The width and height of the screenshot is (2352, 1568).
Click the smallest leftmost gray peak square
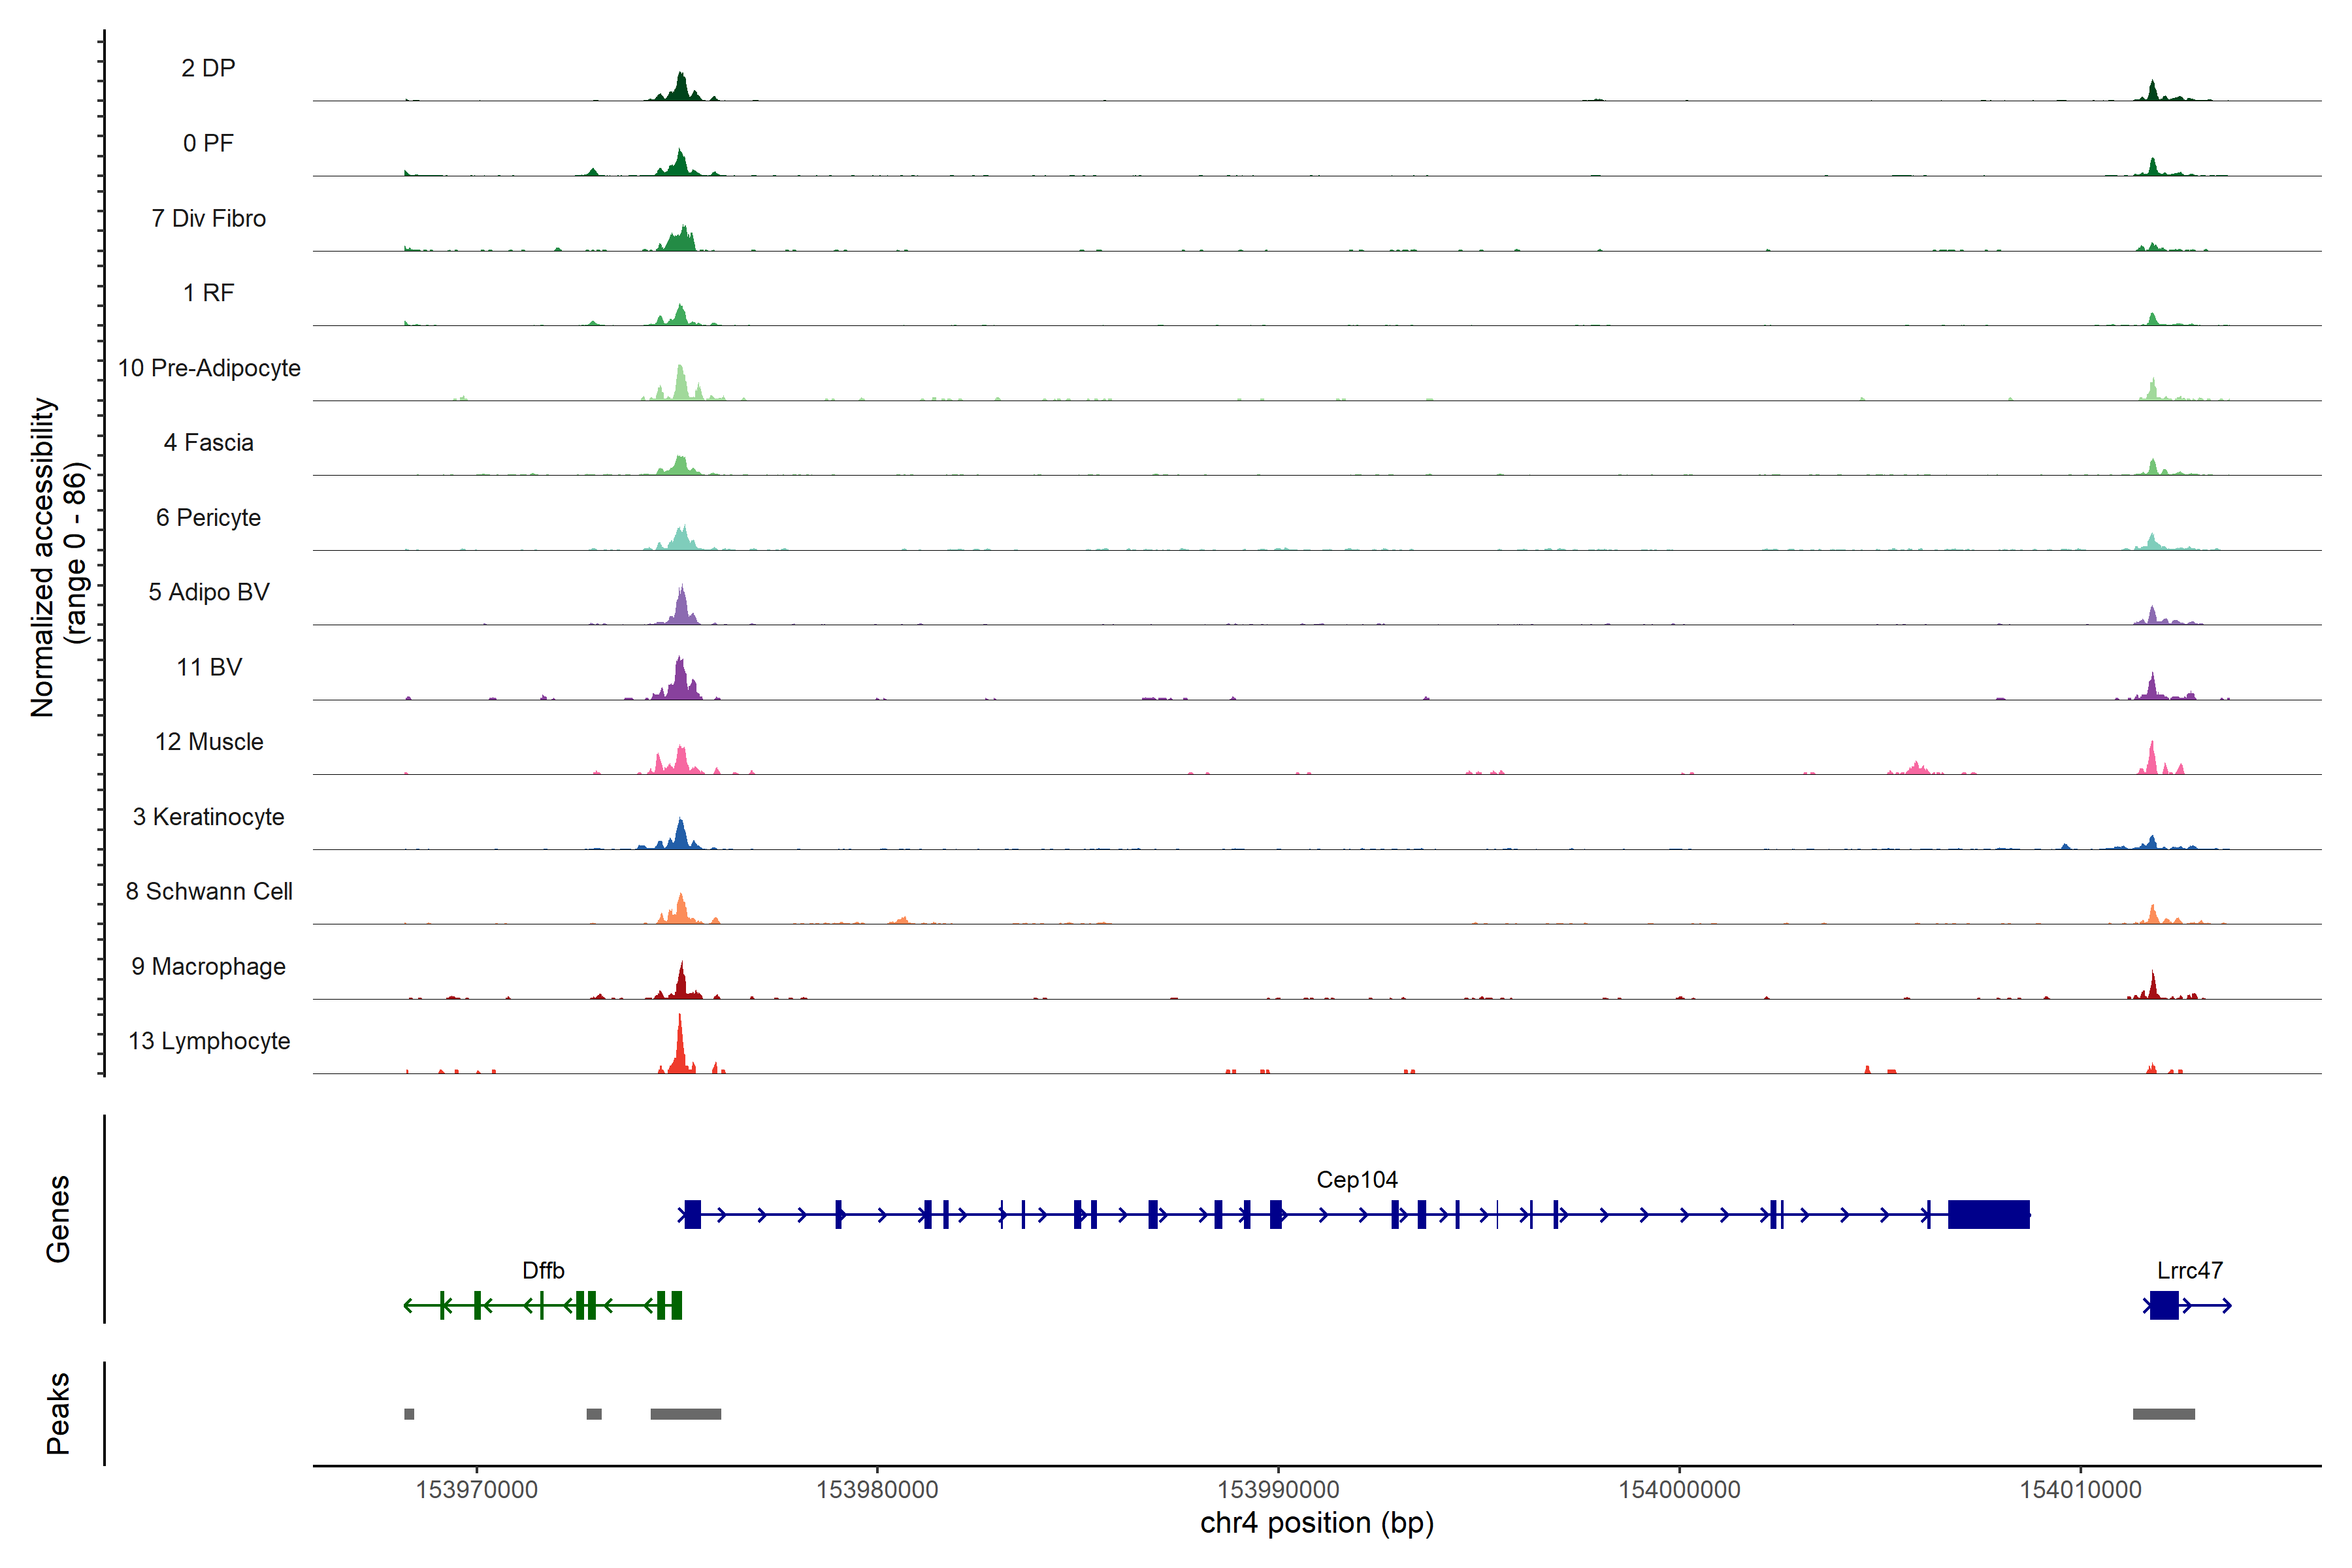tap(409, 1414)
